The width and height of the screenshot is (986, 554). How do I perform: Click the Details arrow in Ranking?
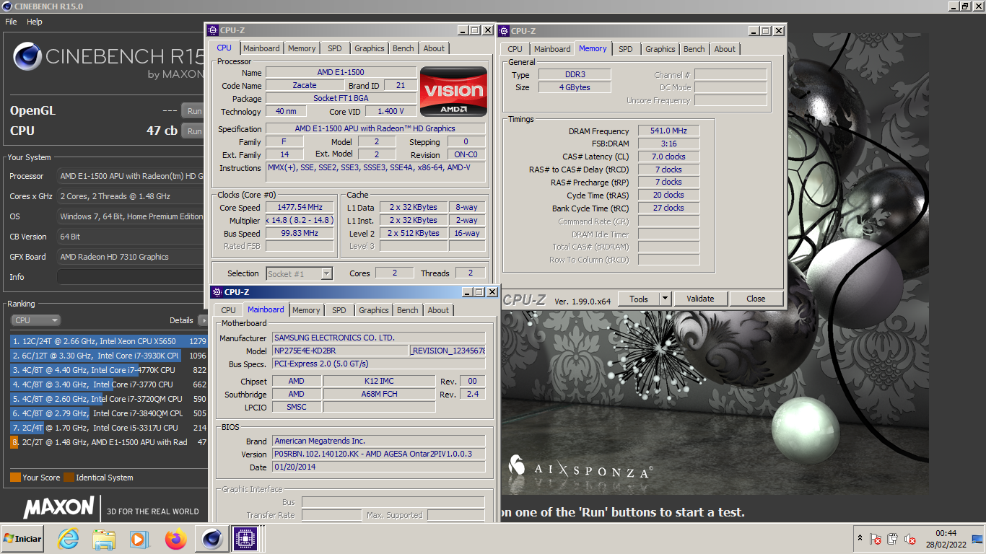point(203,320)
